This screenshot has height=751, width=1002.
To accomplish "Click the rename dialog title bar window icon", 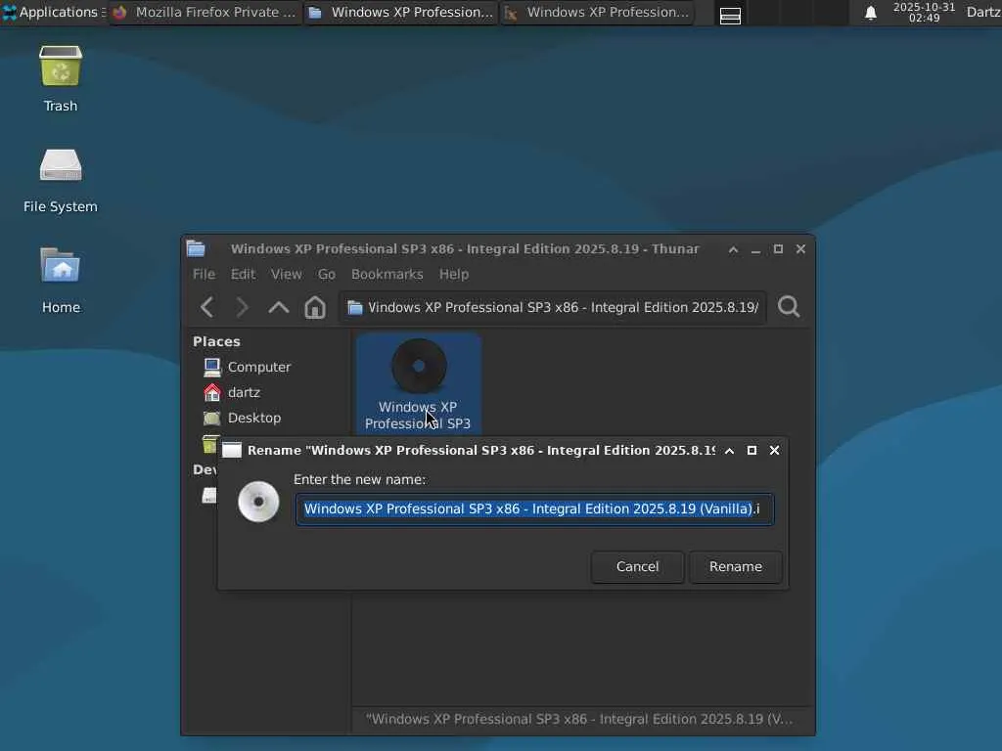I will (x=231, y=450).
